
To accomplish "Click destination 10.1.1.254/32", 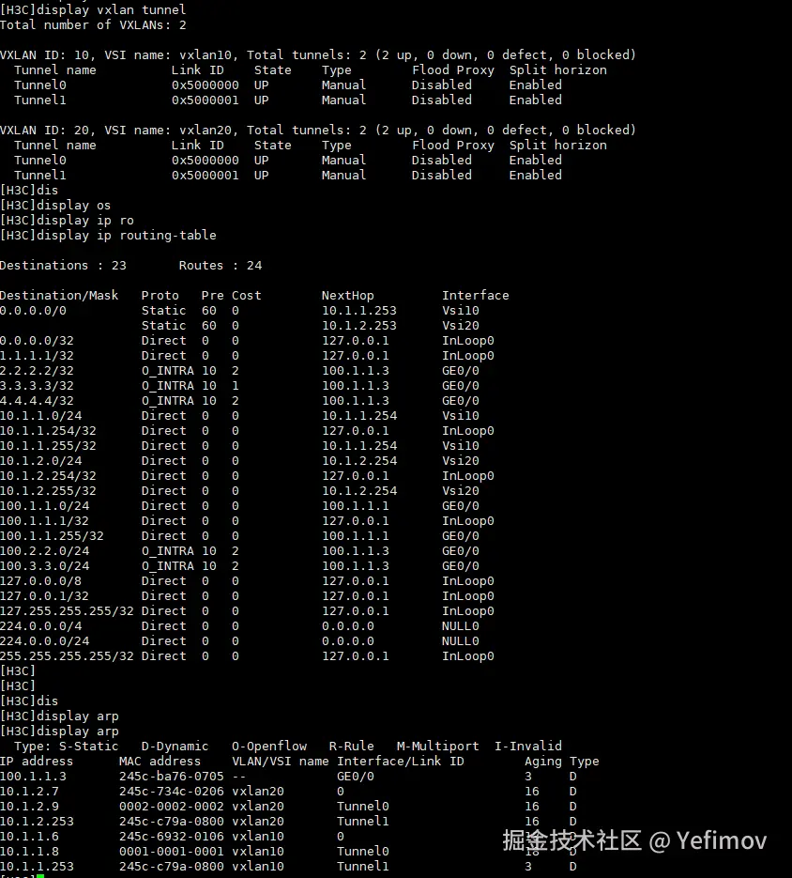I will (x=48, y=431).
